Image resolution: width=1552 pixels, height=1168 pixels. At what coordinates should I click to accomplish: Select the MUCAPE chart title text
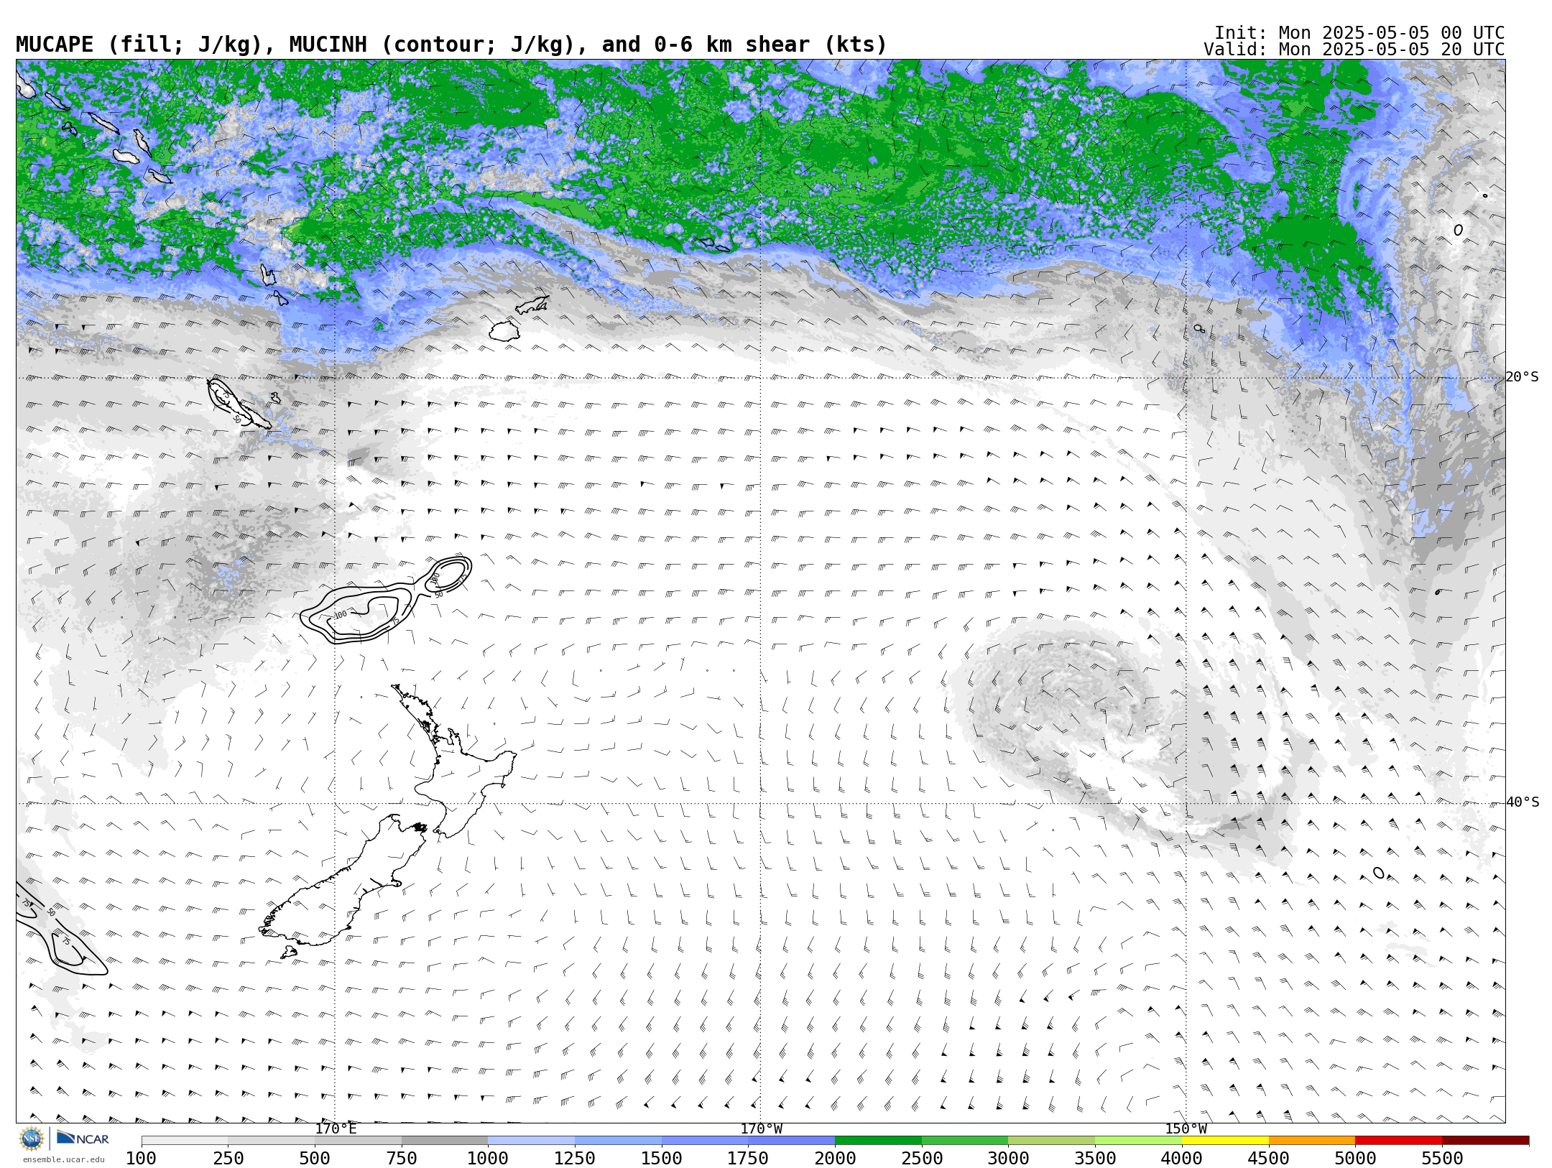tap(451, 45)
